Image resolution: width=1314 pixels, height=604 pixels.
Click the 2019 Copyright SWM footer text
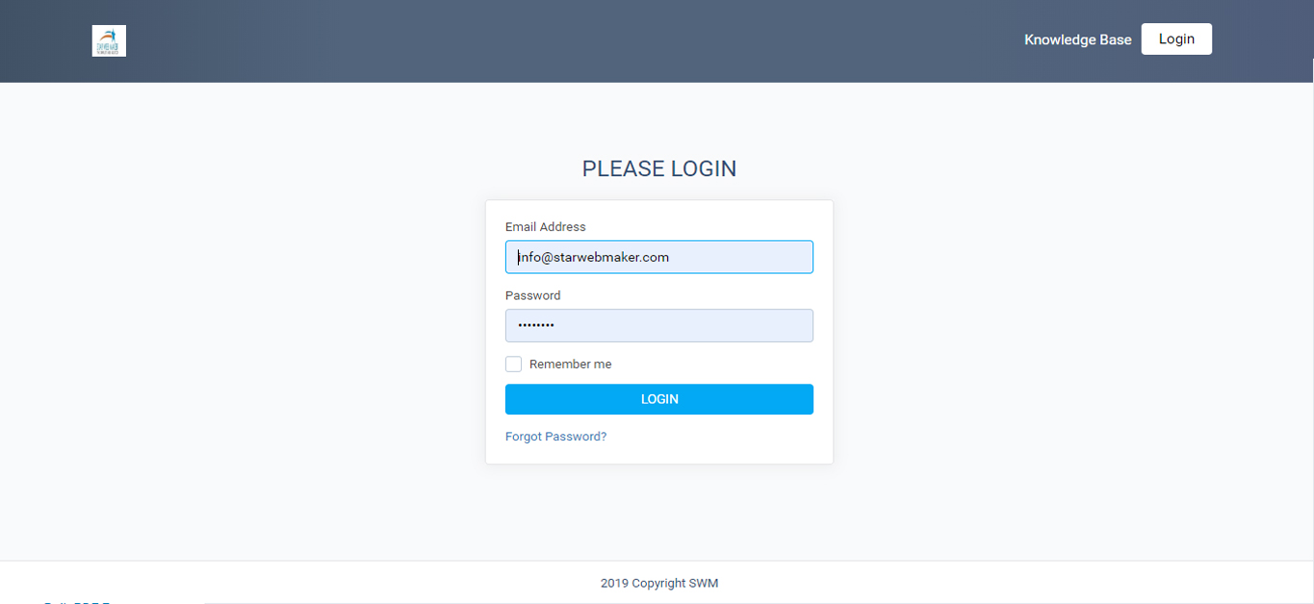[659, 583]
